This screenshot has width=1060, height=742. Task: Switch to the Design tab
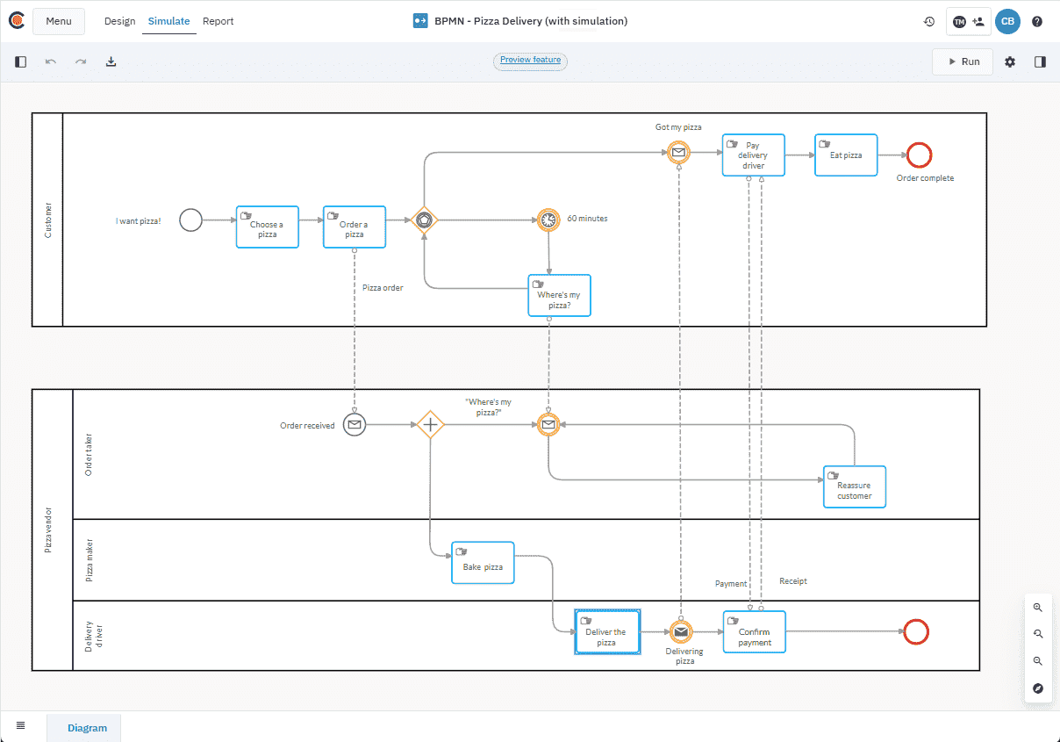(x=119, y=21)
